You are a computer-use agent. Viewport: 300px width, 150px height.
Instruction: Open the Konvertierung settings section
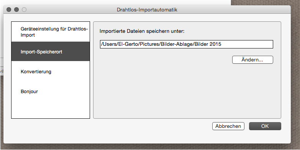click(x=51, y=71)
